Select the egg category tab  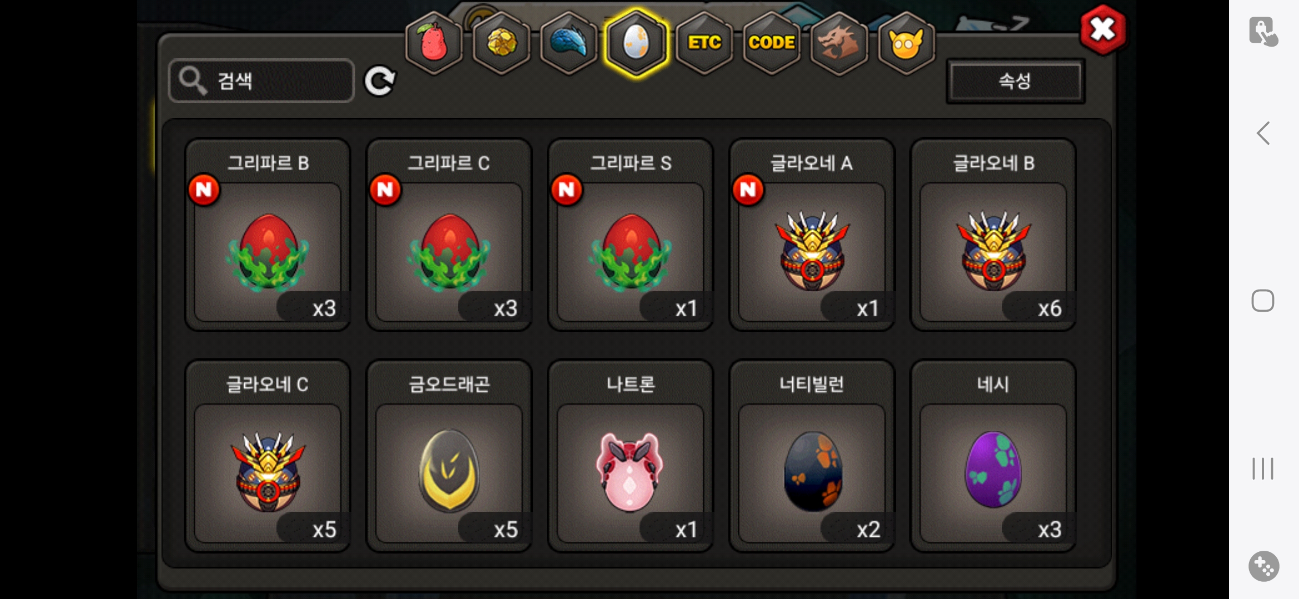(636, 43)
